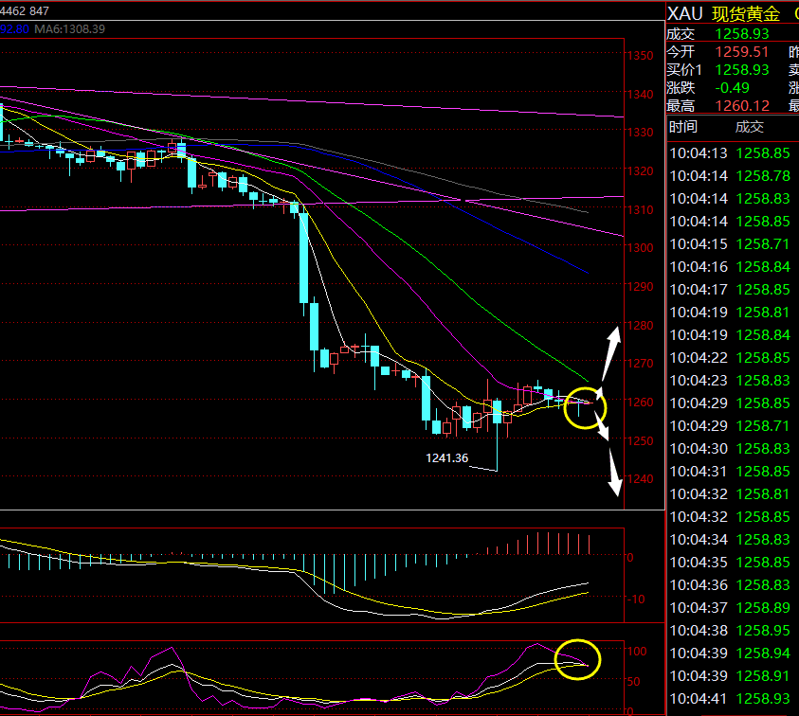Click the 1350 price axis label

(x=640, y=56)
